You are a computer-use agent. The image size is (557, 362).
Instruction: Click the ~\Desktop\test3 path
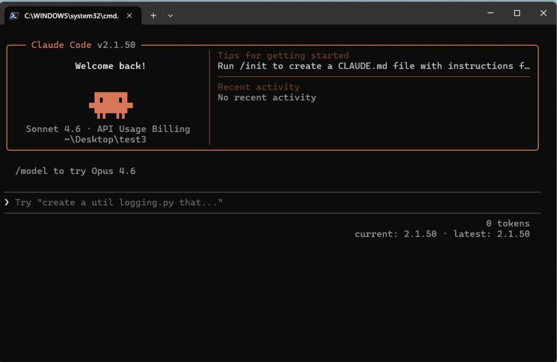(105, 140)
